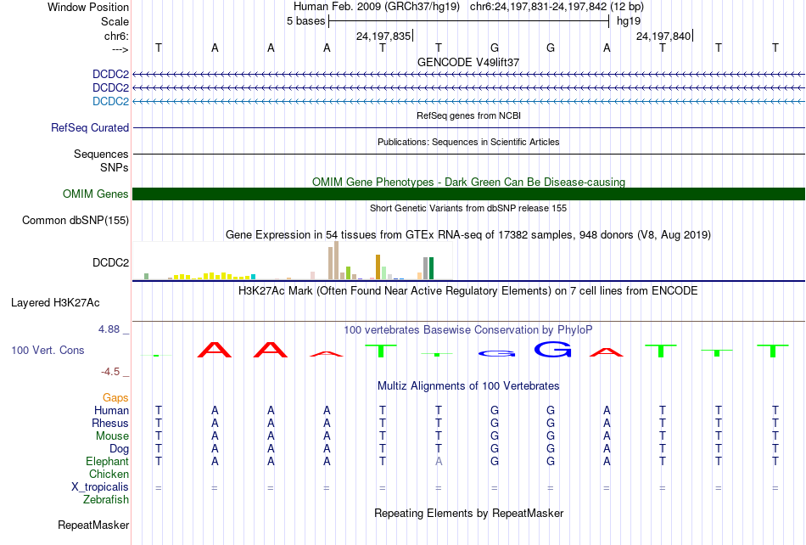This screenshot has height=545, width=806.
Task: Click the tallest blue G in PhyloP track
Action: click(552, 350)
